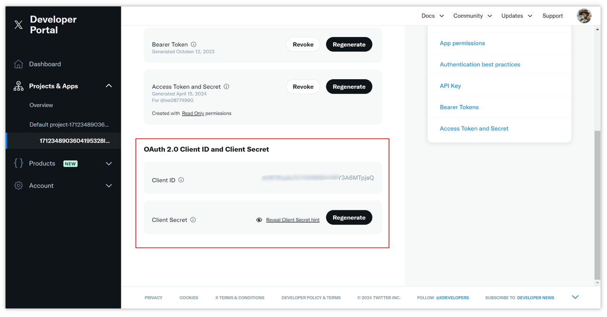
Task: Go to Support in the top bar
Action: 552,16
